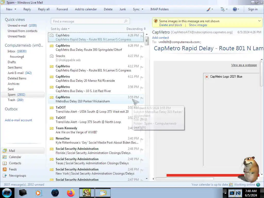Click the Add e-mail account link
This screenshot has height=198, width=264.
point(18,120)
